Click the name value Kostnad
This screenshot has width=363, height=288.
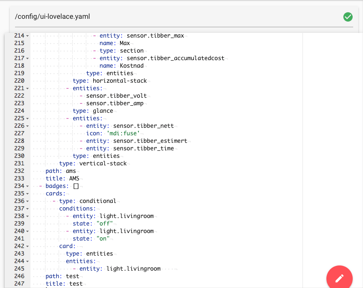click(x=132, y=66)
